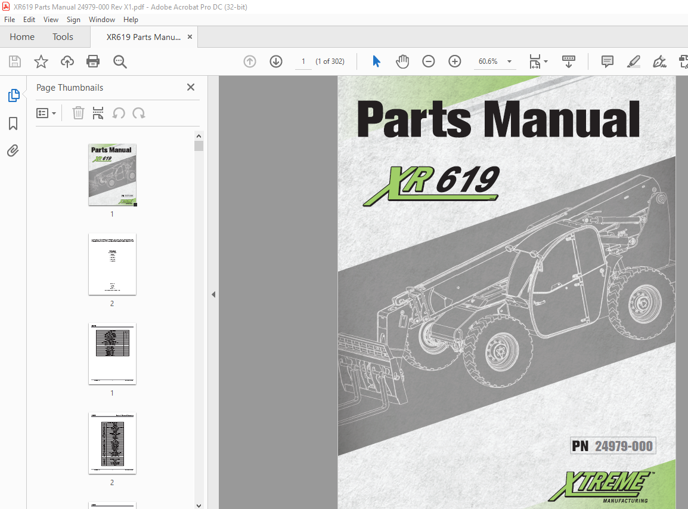The width and height of the screenshot is (688, 509).
Task: Collapse the navigation pane with the left arrow
Action: coord(213,295)
